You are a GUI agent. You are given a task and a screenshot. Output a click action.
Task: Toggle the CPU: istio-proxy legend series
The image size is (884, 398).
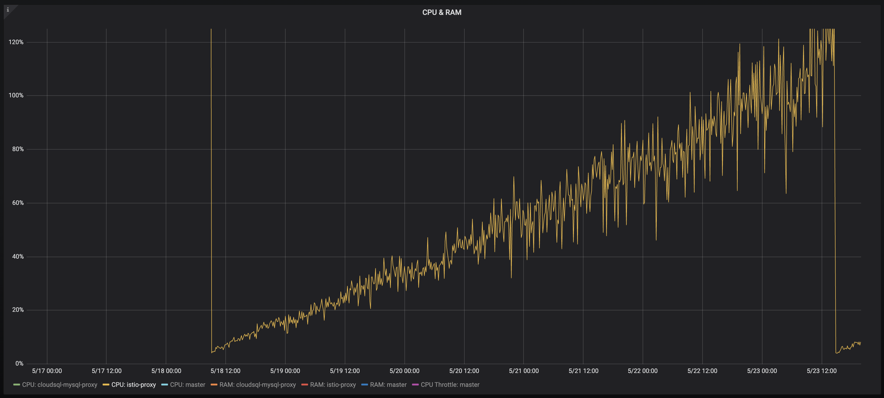pyautogui.click(x=133, y=385)
